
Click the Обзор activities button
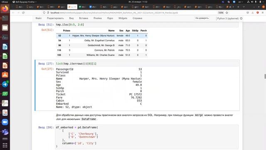pos(5,2)
